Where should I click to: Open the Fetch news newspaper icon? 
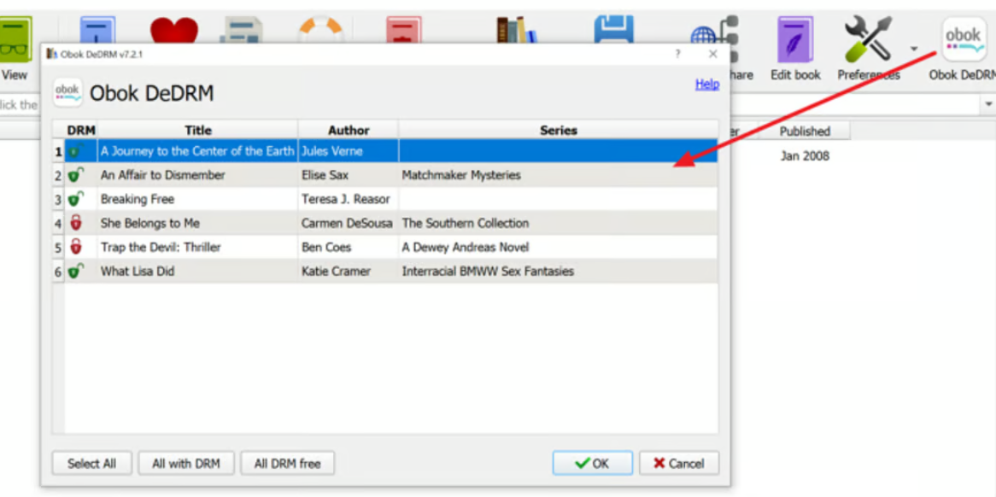(242, 30)
